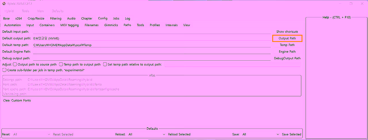Click Clear Custom Fonts
The width and height of the screenshot is (368, 140).
coord(17,100)
